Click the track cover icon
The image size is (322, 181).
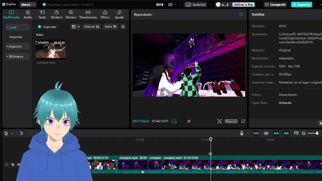(x=7, y=165)
